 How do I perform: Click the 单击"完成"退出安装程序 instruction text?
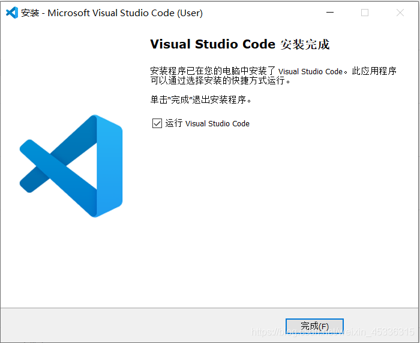201,99
